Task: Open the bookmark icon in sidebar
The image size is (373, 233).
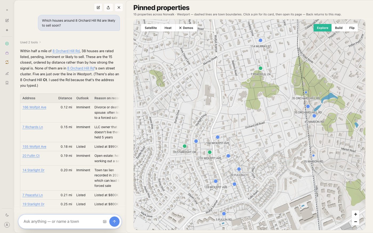Action: pos(7,83)
